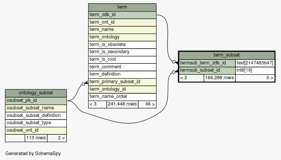The width and height of the screenshot is (281, 160).
Task: Click the 3 parents count in term
Action: (x=97, y=104)
